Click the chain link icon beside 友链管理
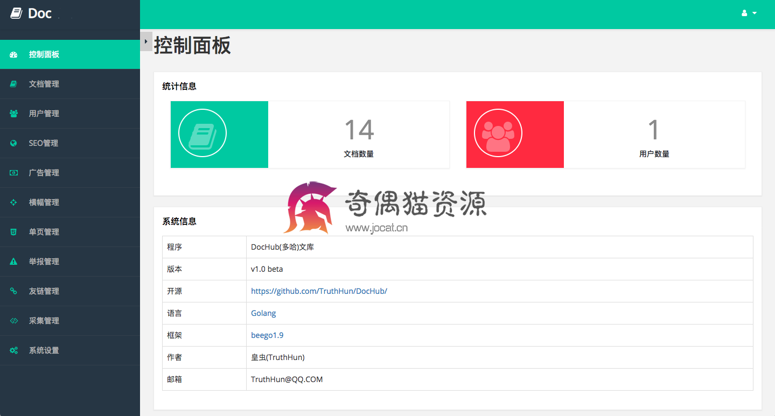This screenshot has width=775, height=416. coord(14,291)
